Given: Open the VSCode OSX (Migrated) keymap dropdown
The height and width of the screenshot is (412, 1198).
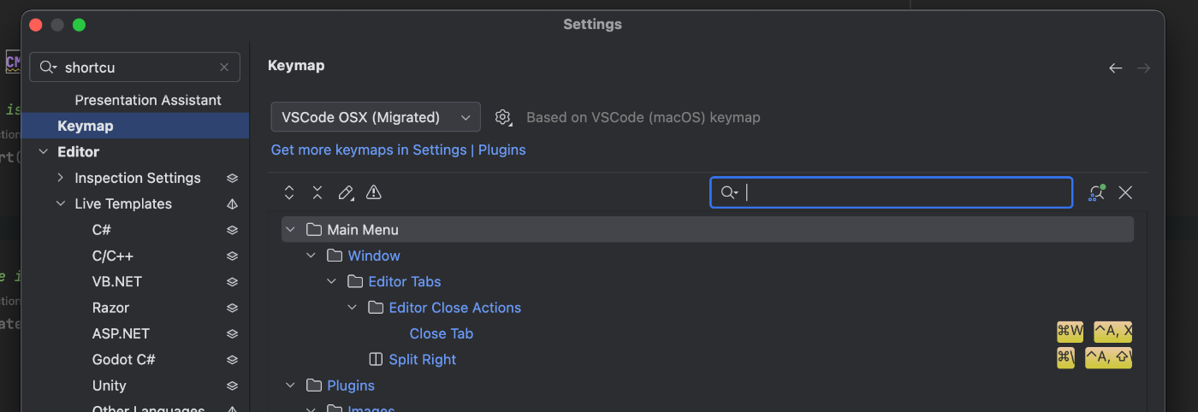Looking at the screenshot, I should tap(376, 117).
